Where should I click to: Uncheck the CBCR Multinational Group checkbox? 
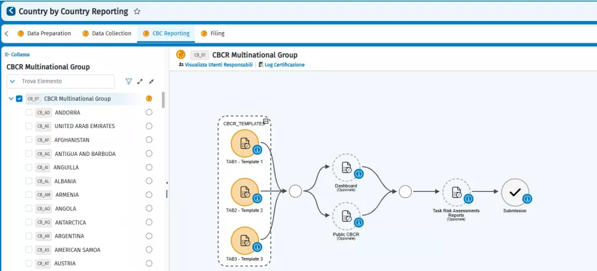(x=19, y=99)
